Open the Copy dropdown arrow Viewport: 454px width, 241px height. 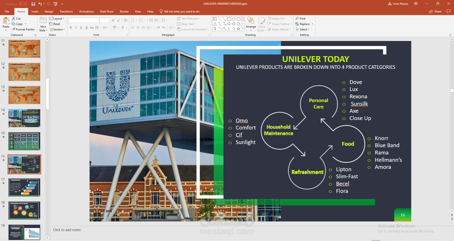[26, 24]
